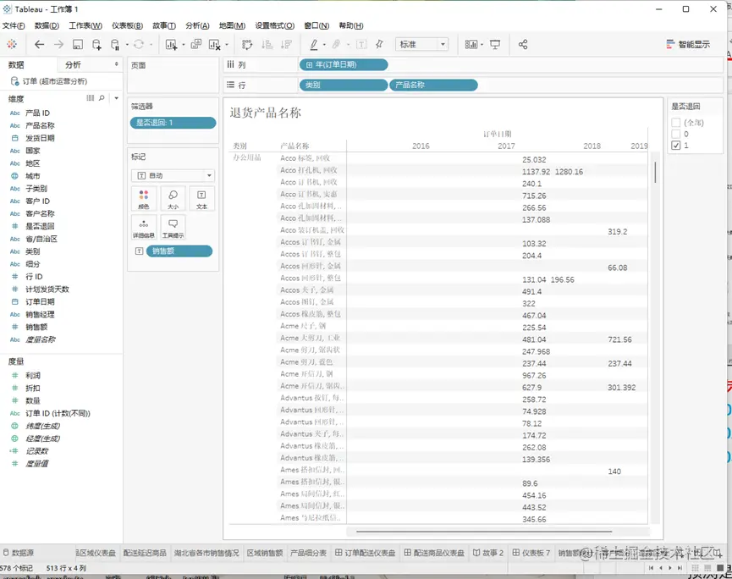Open dropdown arrow beside show/hide cards icon
The image size is (732, 579).
[482, 45]
